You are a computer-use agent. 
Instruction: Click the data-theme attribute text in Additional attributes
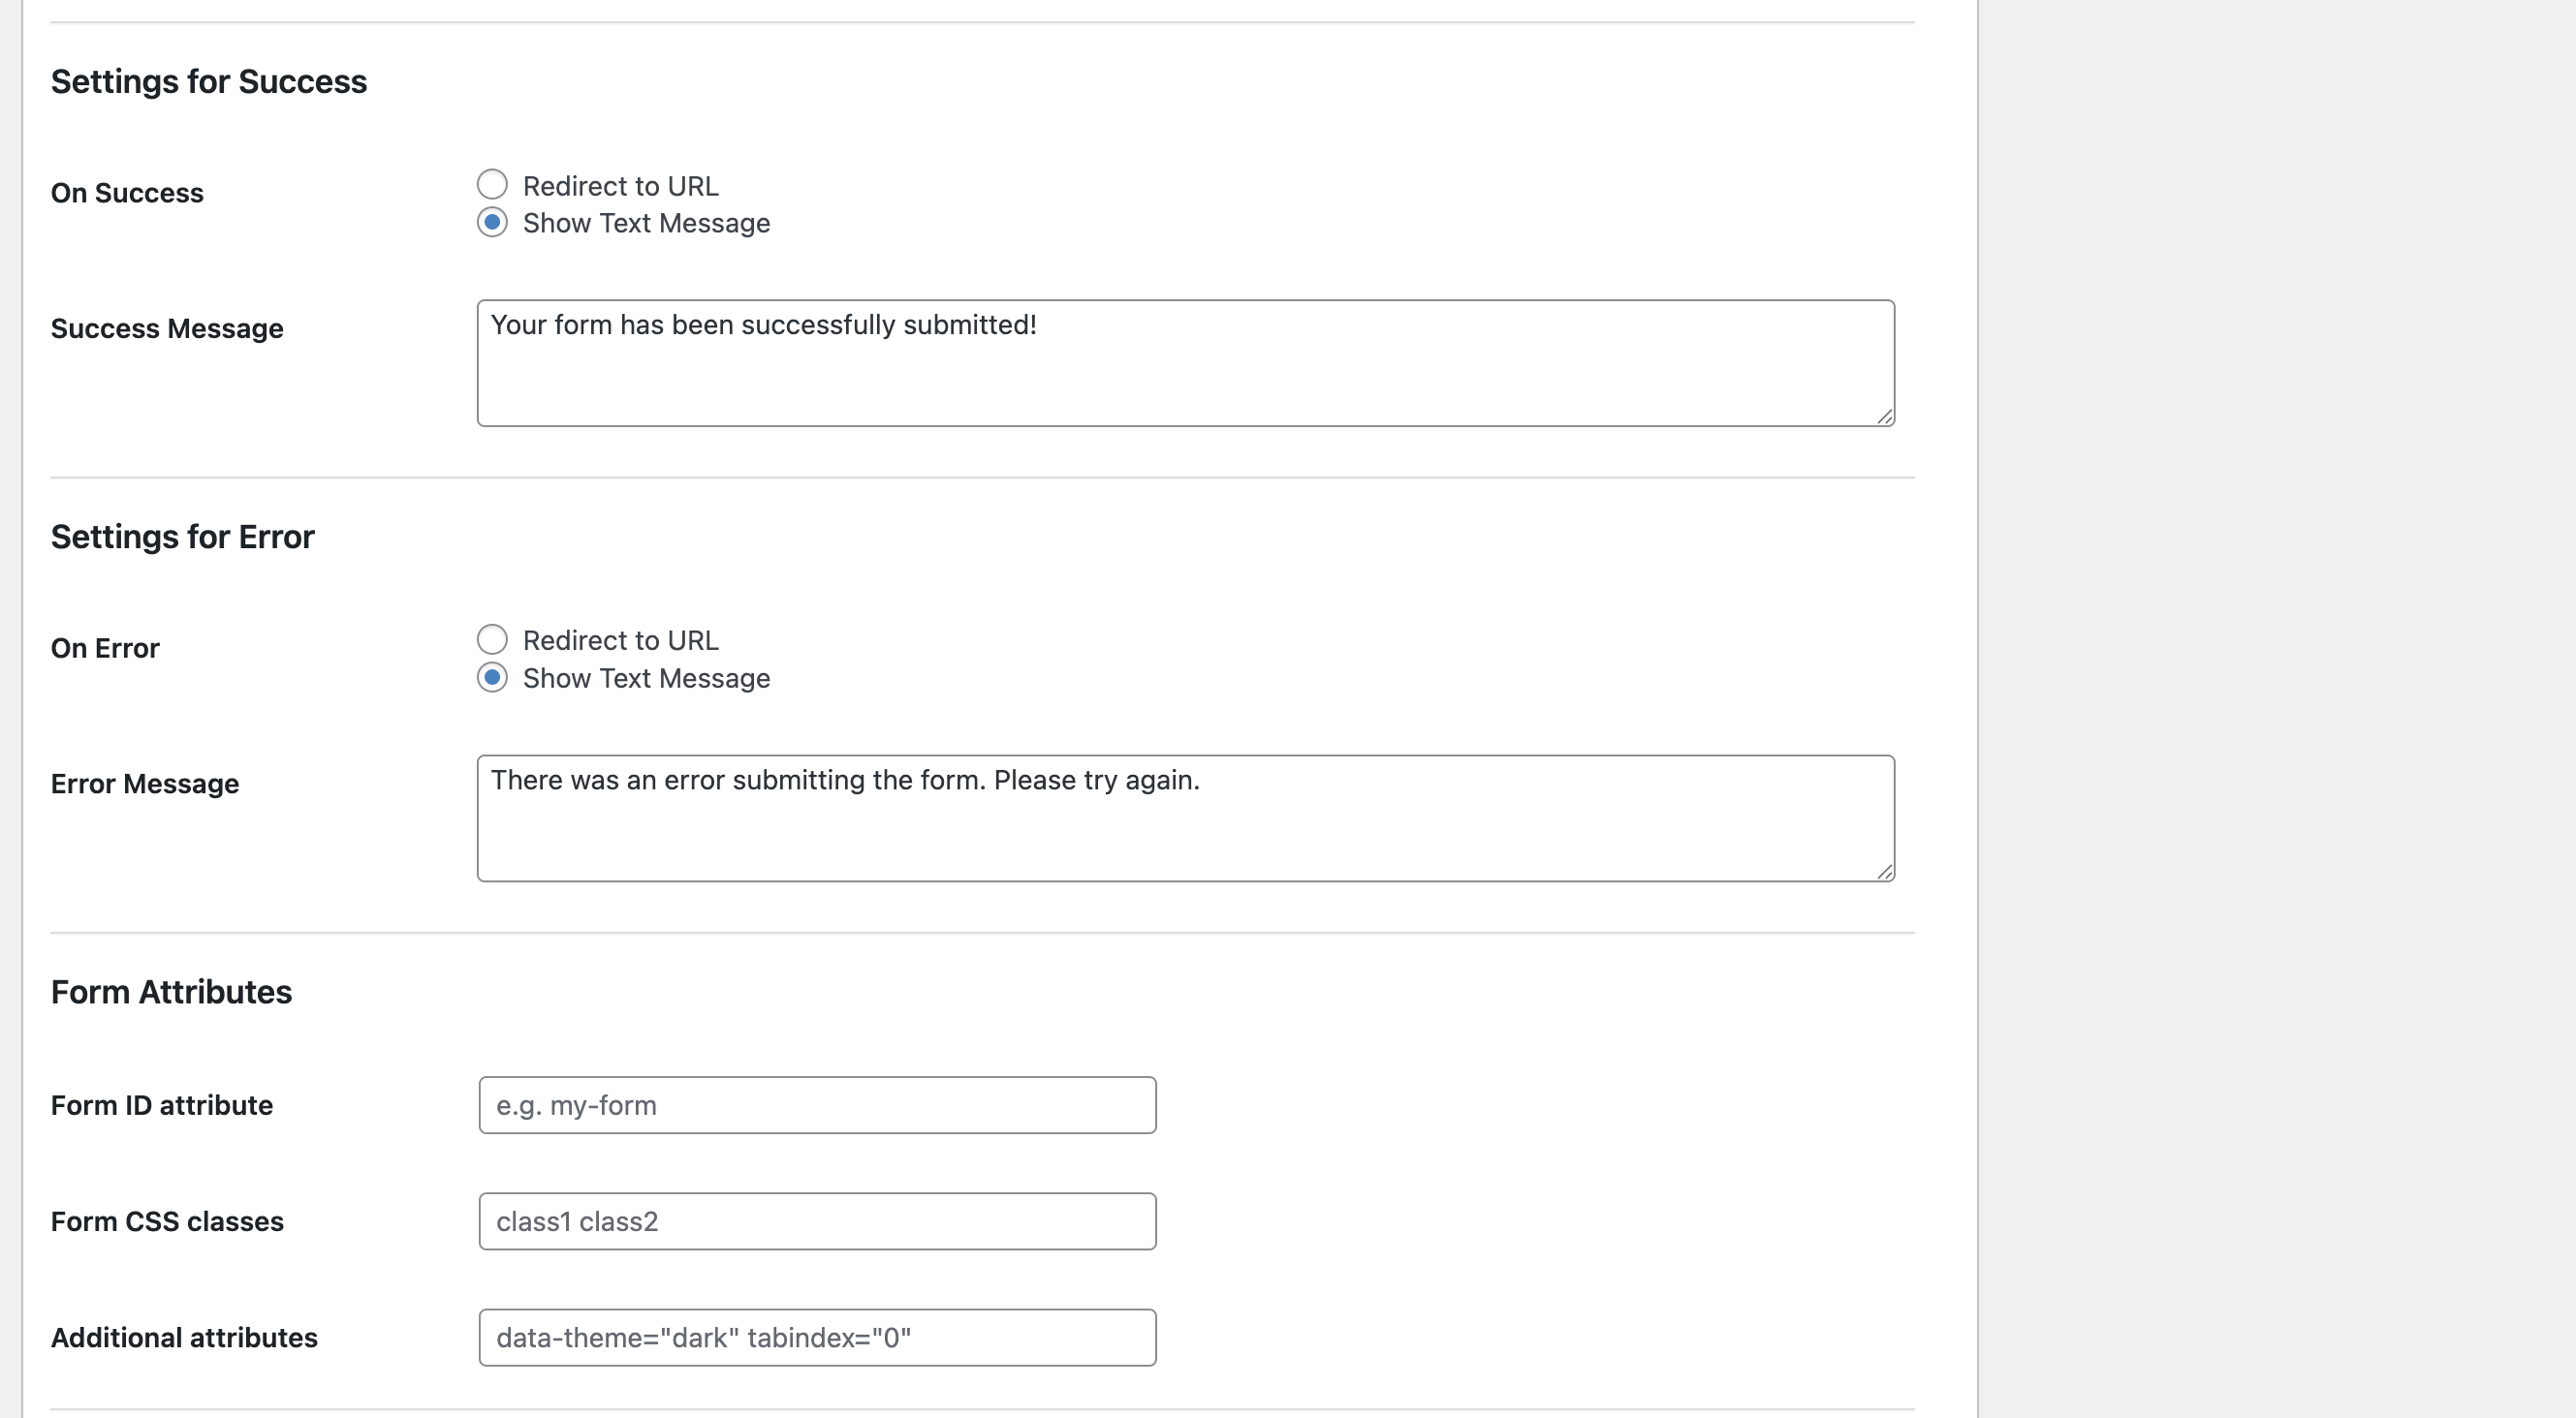point(703,1337)
